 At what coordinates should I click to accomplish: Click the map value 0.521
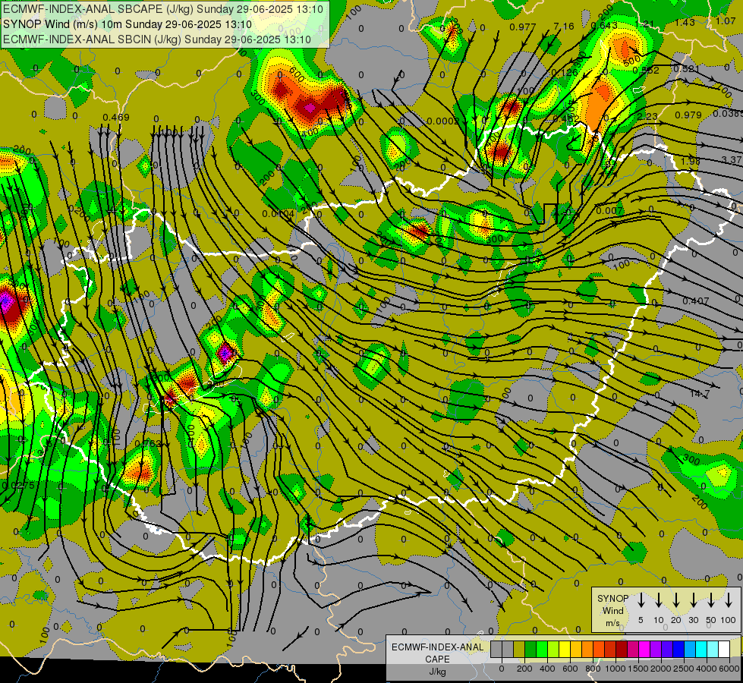coord(687,69)
